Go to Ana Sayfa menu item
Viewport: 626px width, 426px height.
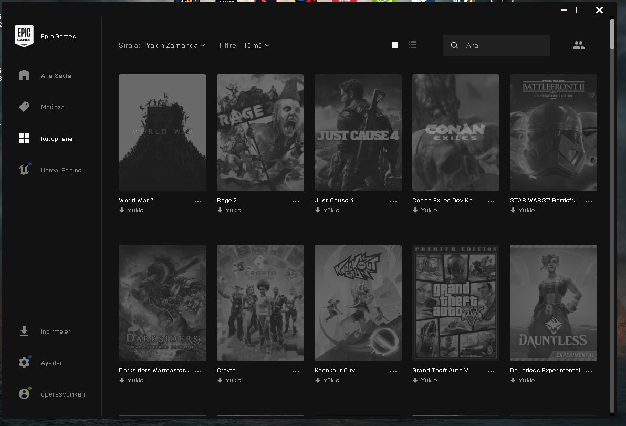click(56, 76)
